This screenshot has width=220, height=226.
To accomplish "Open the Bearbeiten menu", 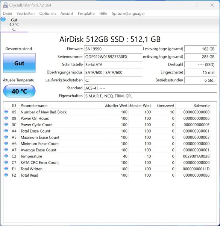I will 26,14.
